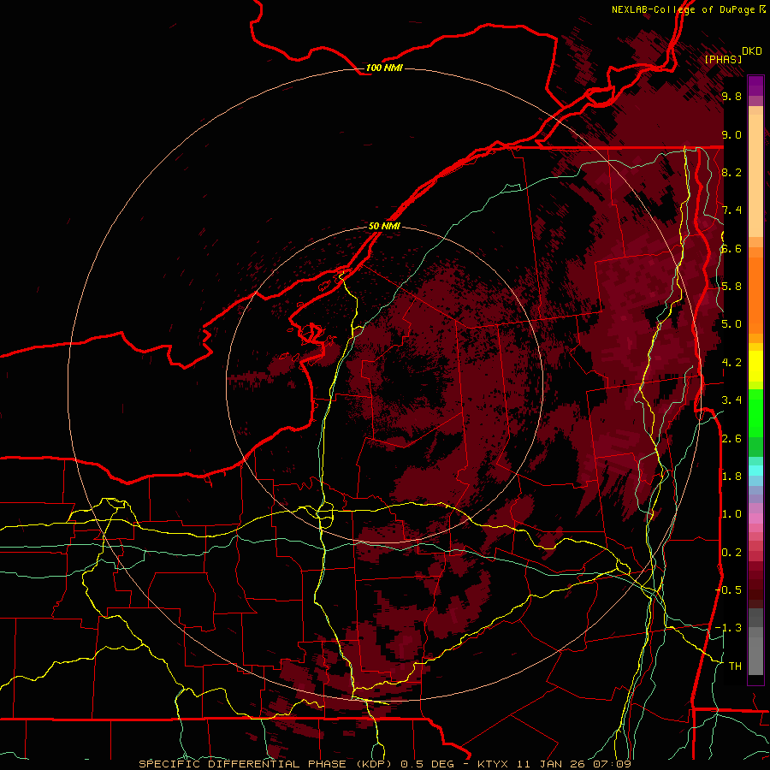Pick the pink band of the color scale
Screen dimensions: 770x770
click(x=755, y=518)
